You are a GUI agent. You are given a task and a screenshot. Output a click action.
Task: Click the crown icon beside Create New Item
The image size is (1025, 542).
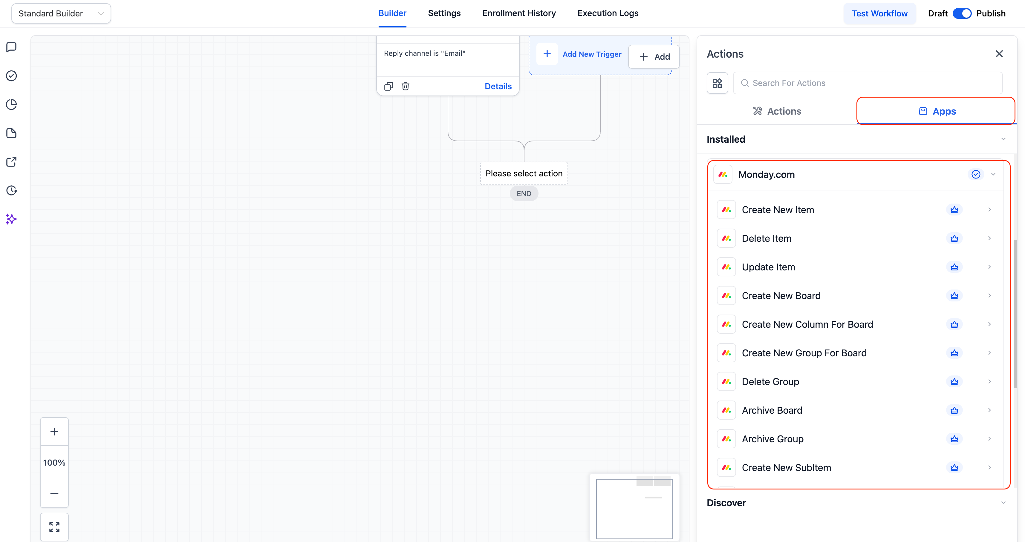click(954, 210)
